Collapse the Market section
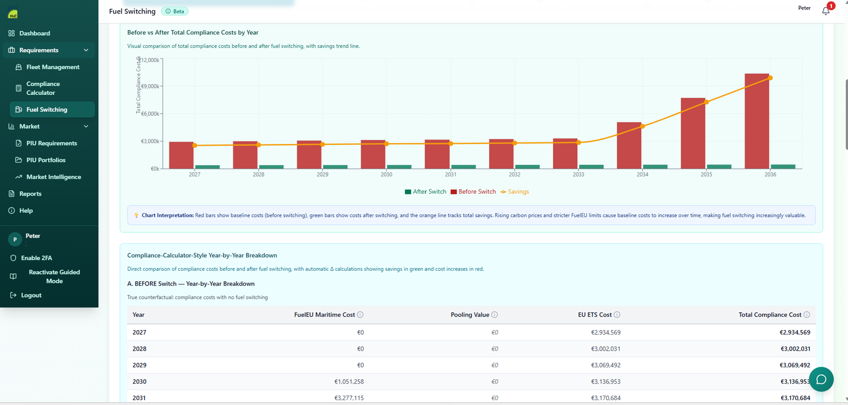Screen dimensions: 848x405 point(86,126)
